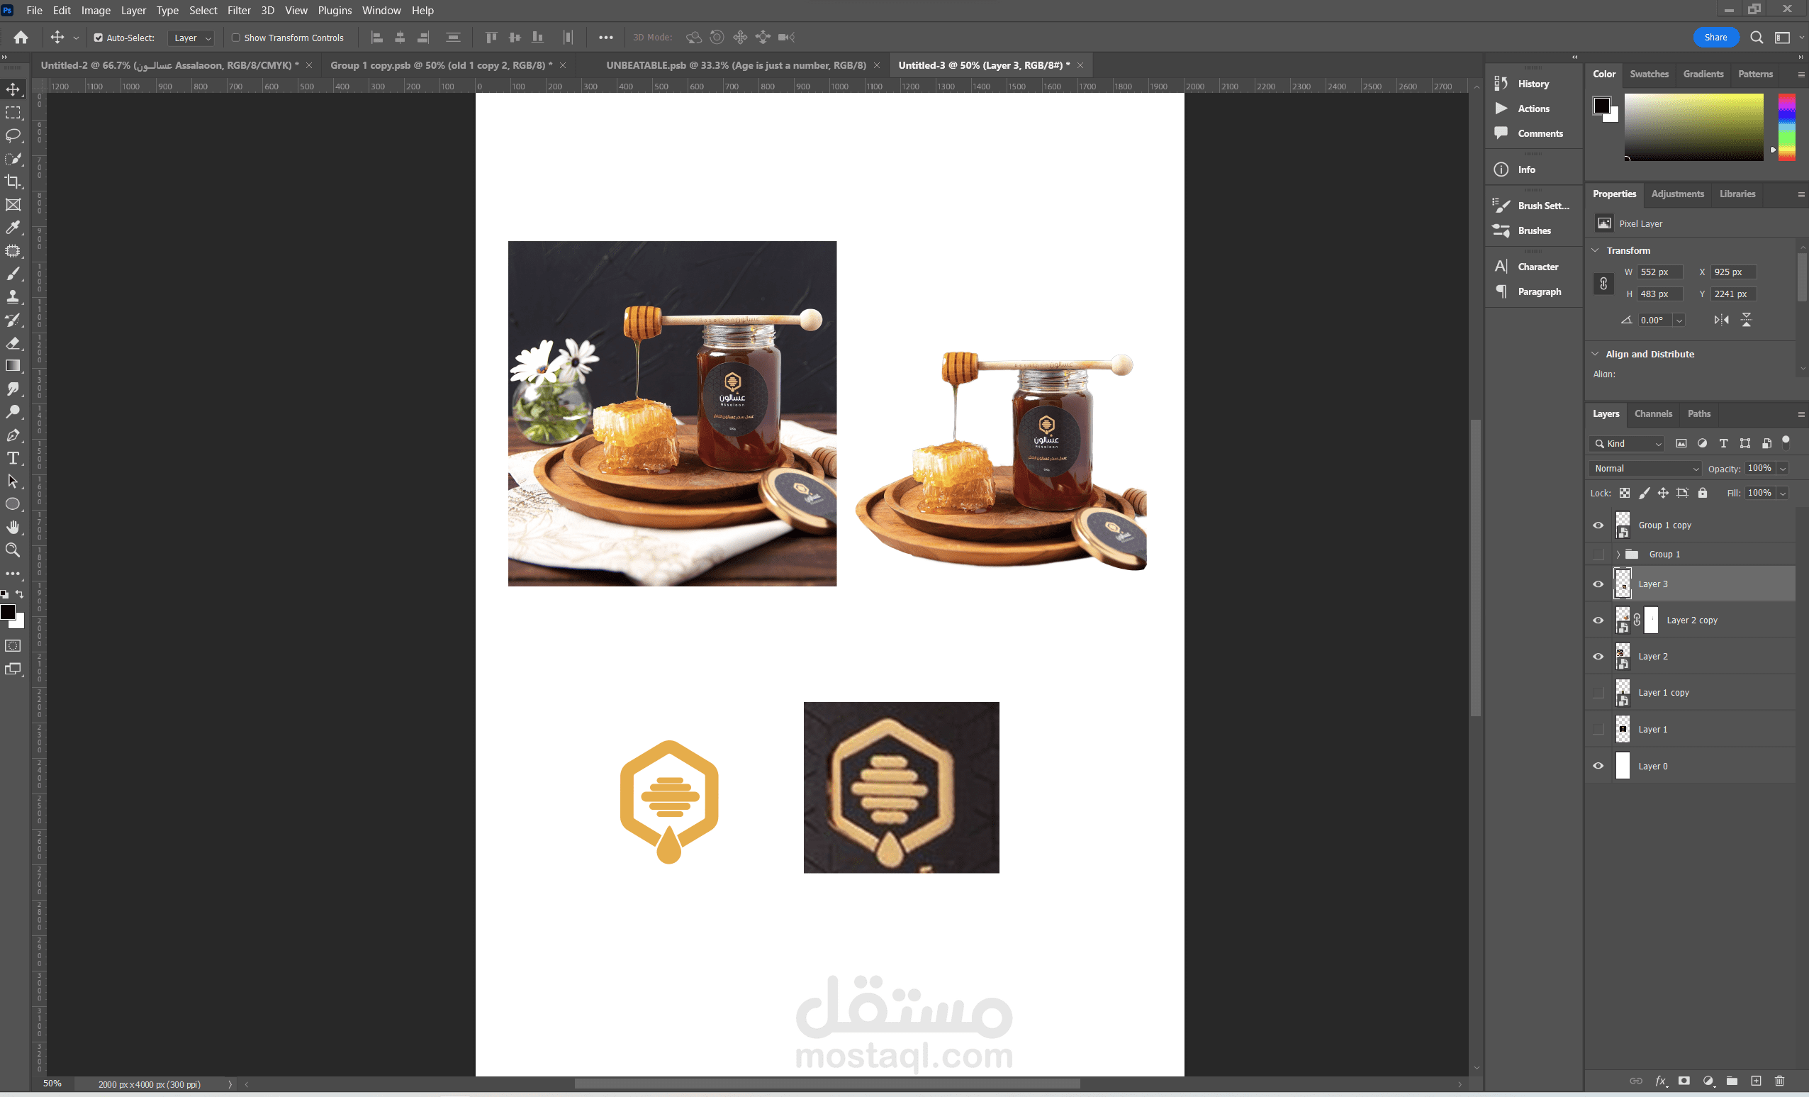
Task: Open the Brushes panel icon
Action: click(1501, 230)
